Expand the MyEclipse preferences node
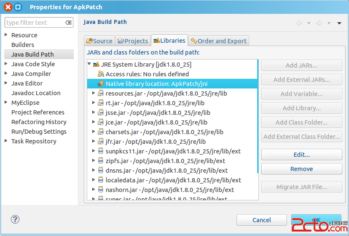 tap(6, 103)
